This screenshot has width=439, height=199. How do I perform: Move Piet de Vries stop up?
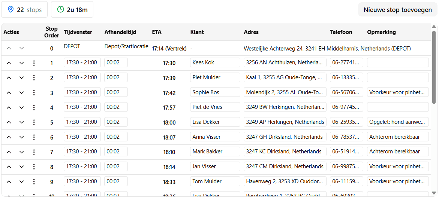click(9, 108)
